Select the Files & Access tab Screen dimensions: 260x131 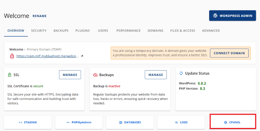[x=182, y=31]
